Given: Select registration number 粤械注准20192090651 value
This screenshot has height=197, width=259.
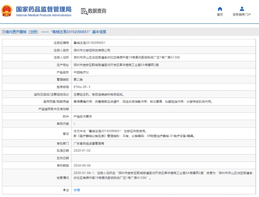Looking at the screenshot, I should tap(89, 43).
